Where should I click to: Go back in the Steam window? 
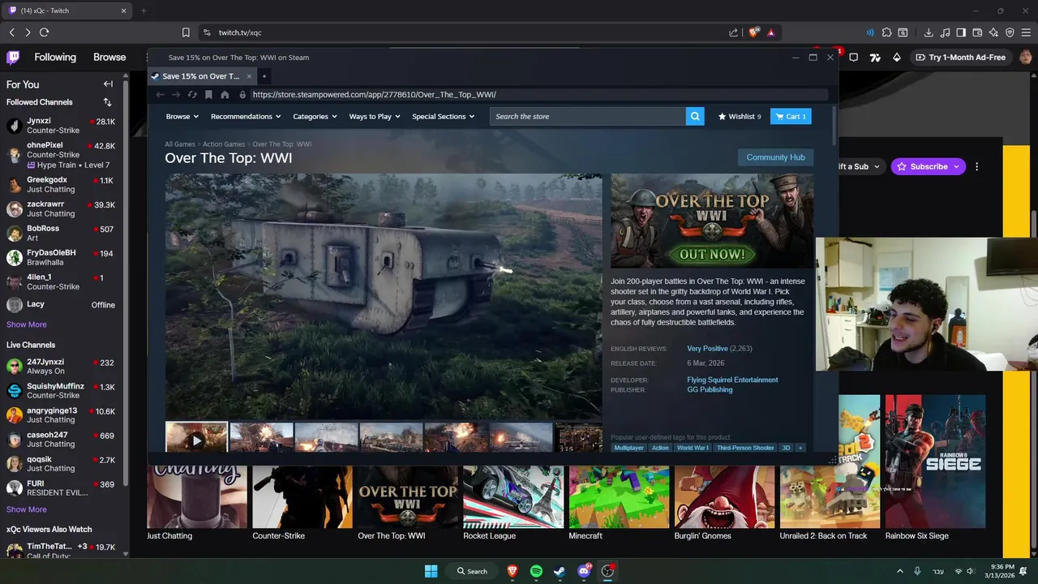(x=160, y=95)
